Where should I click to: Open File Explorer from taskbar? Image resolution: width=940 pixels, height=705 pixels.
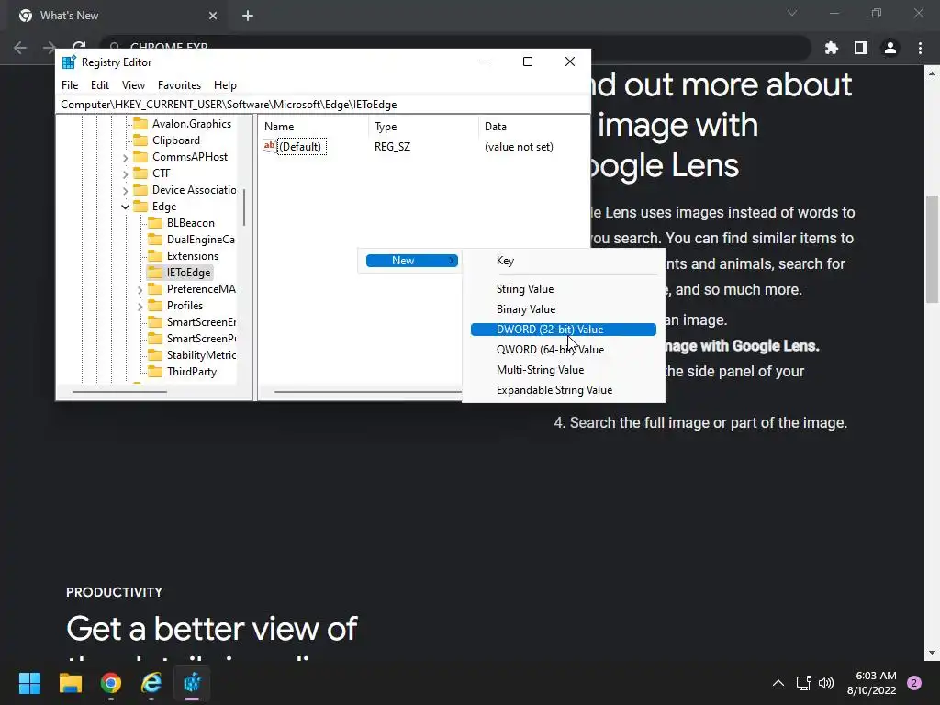(x=70, y=683)
